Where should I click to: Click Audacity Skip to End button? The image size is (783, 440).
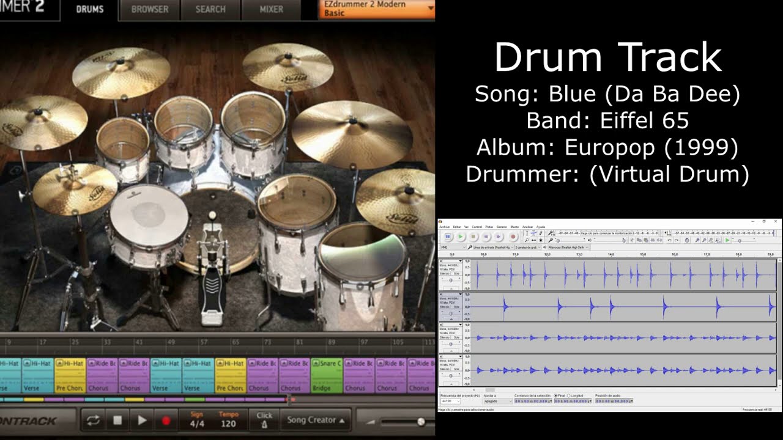tap(499, 237)
